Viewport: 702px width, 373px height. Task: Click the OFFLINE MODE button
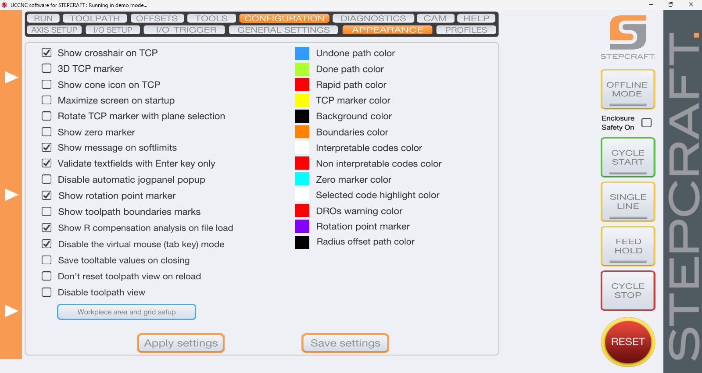[628, 89]
